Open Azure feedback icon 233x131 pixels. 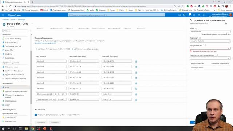point(204,15)
